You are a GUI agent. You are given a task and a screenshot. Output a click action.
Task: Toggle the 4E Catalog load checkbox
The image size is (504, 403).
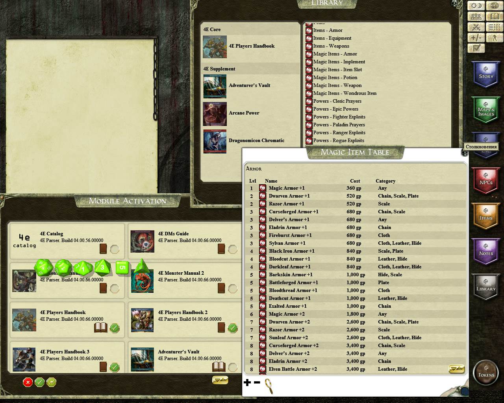pos(115,249)
